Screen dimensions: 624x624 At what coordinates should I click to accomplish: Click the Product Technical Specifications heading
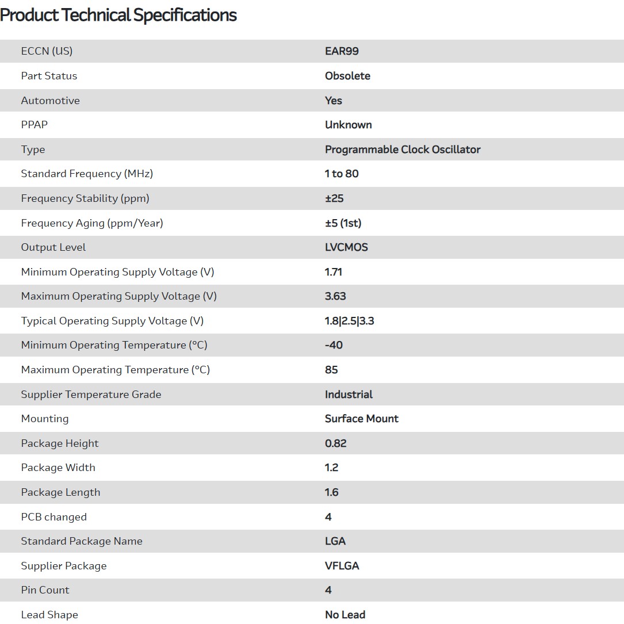point(118,15)
